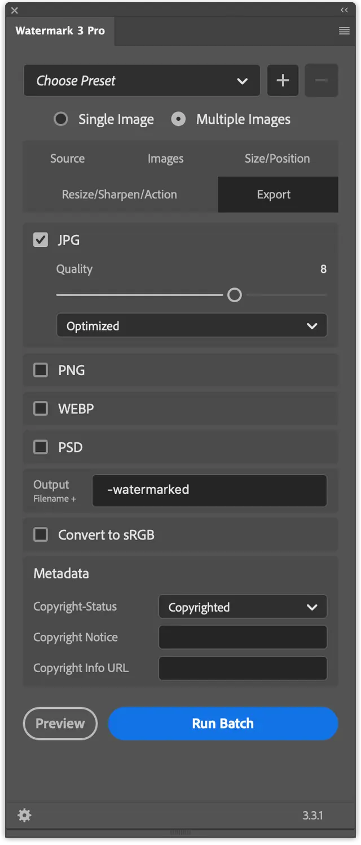Switch to the Size/Position tab
Viewport: 361px width, 845px height.
click(277, 159)
